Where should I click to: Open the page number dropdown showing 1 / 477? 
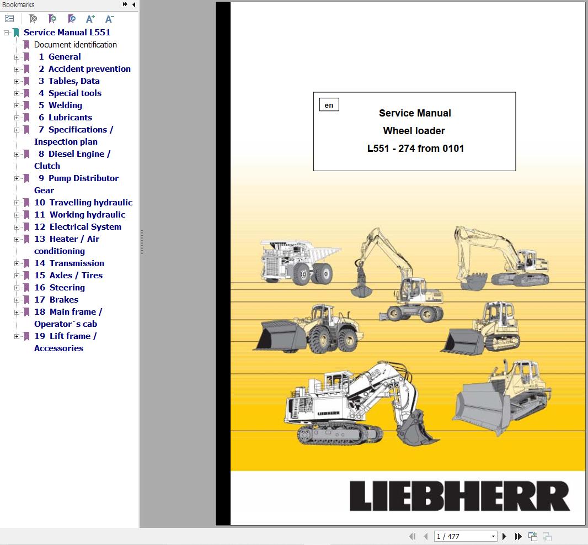(494, 536)
